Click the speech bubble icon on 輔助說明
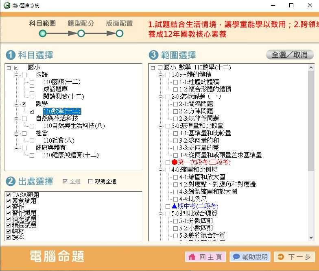This screenshot has height=271, width=319. [236, 257]
